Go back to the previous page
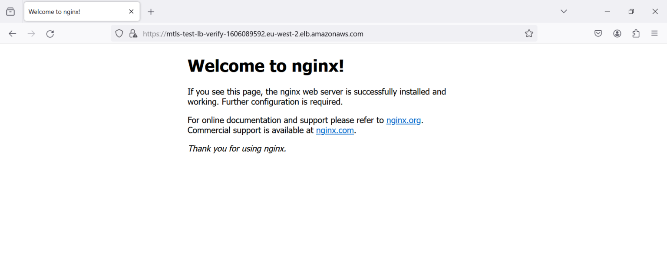 tap(12, 34)
